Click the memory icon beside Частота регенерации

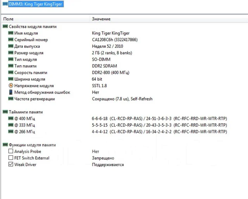(x=10, y=99)
